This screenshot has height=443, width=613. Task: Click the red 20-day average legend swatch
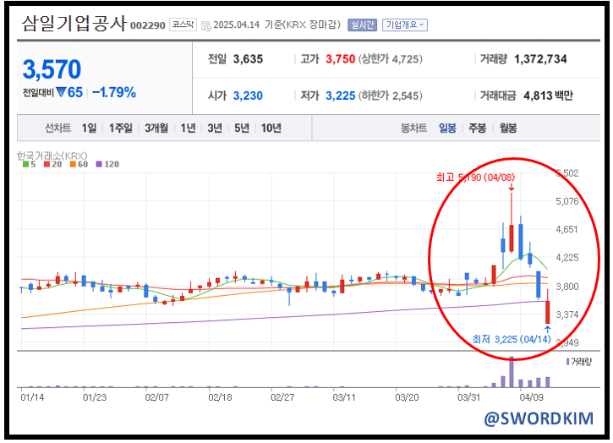47,164
